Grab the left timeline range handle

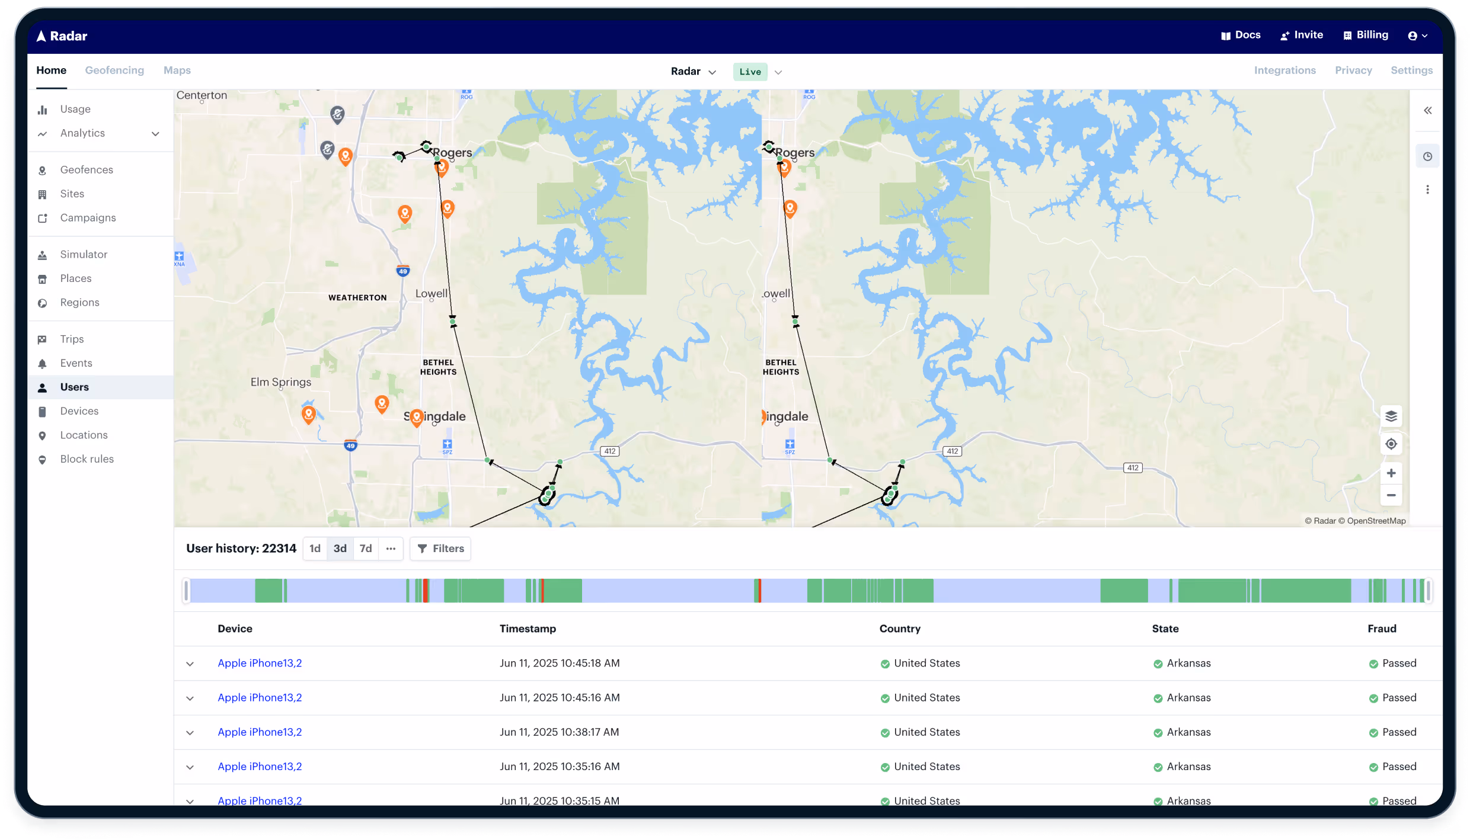pyautogui.click(x=187, y=591)
